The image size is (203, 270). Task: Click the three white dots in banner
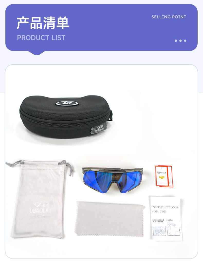[x=180, y=41]
